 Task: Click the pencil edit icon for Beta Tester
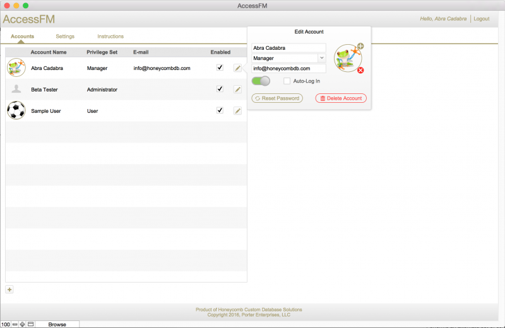pos(237,90)
